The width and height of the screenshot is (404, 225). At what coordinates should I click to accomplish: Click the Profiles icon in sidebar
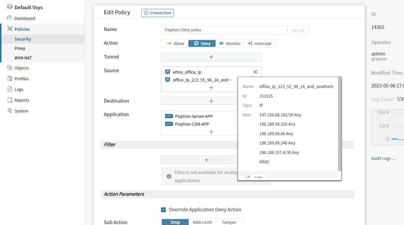tap(10, 79)
